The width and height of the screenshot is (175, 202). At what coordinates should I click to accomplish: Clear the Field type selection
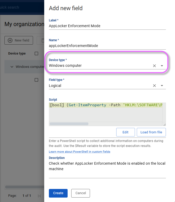point(154,86)
